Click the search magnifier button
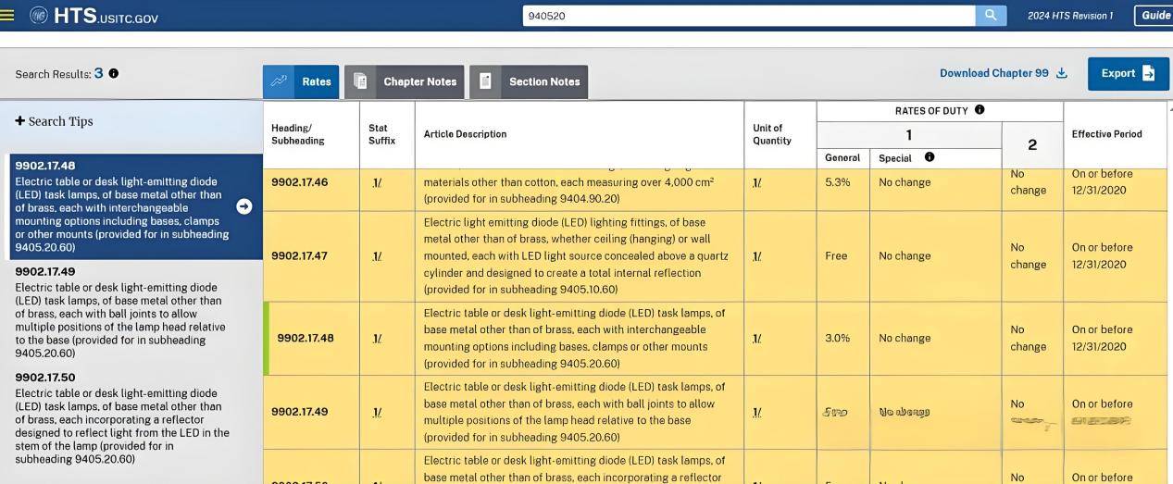The height and width of the screenshot is (484, 1173). pos(991,16)
